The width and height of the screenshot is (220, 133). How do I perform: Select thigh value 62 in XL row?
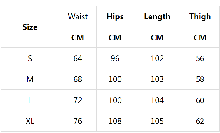[x=200, y=121]
